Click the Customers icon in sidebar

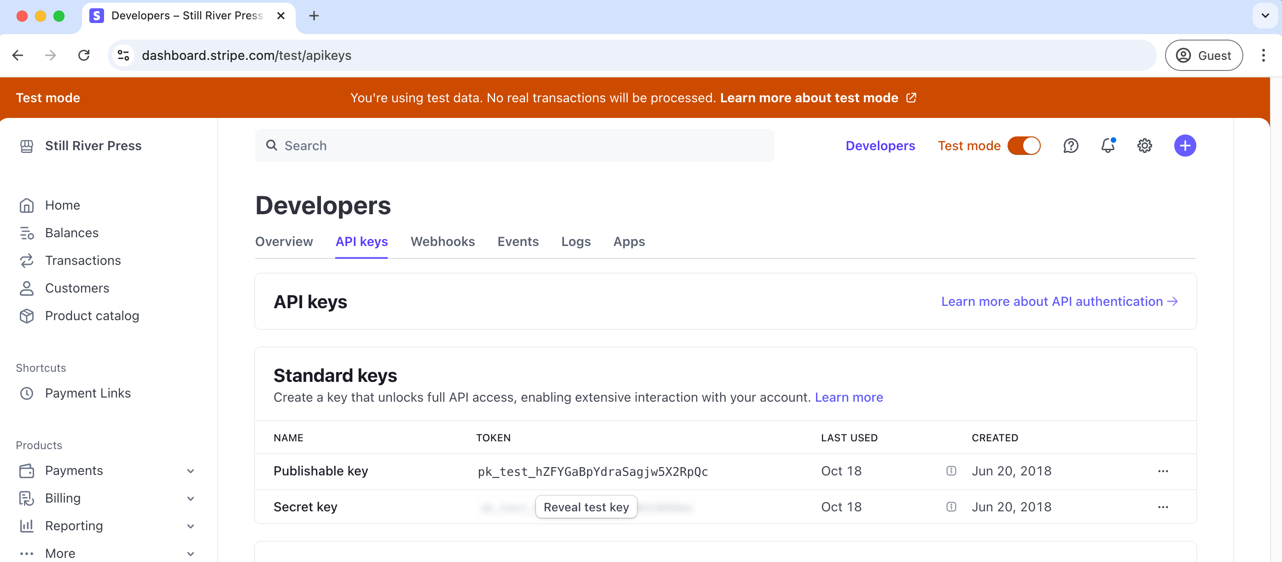click(x=27, y=288)
